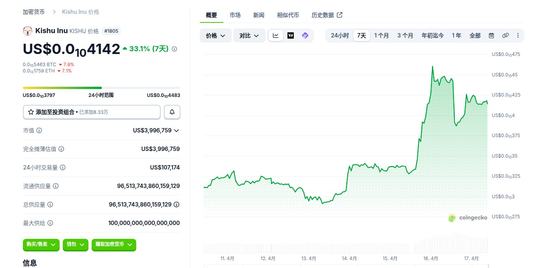The width and height of the screenshot is (537, 268).
Task: Click the 24小时范围 price range bar
Action: coord(101,87)
